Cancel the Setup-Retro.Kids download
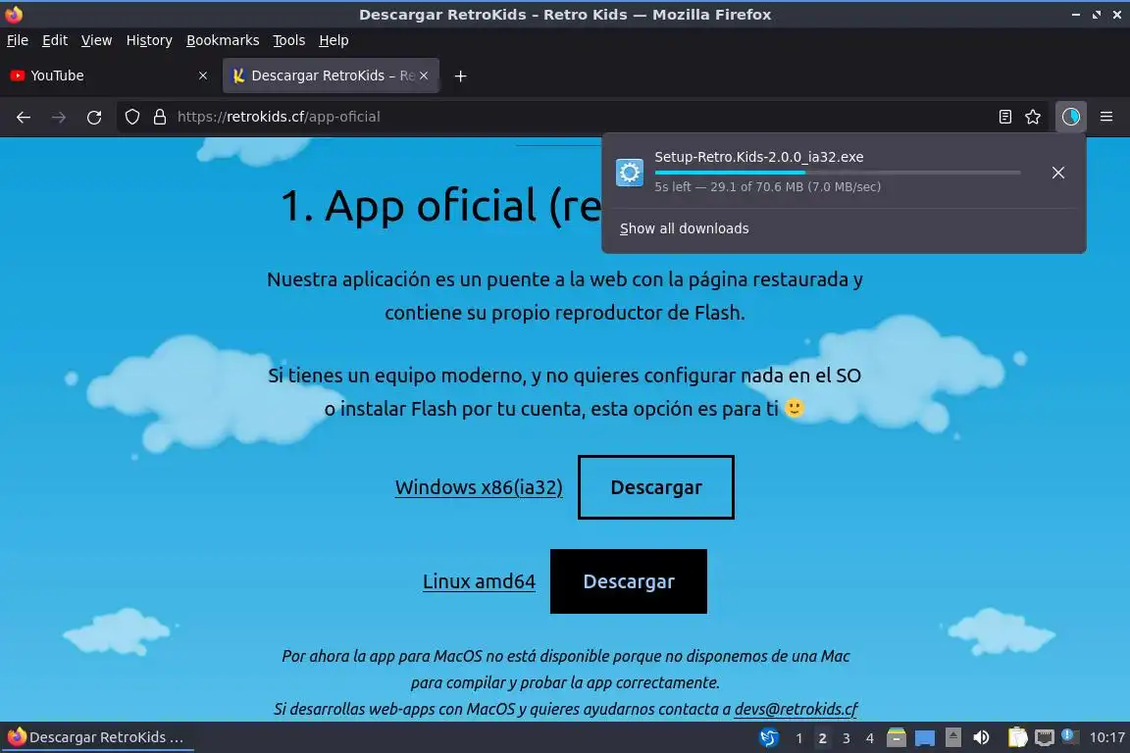The height and width of the screenshot is (753, 1130). coord(1058,173)
